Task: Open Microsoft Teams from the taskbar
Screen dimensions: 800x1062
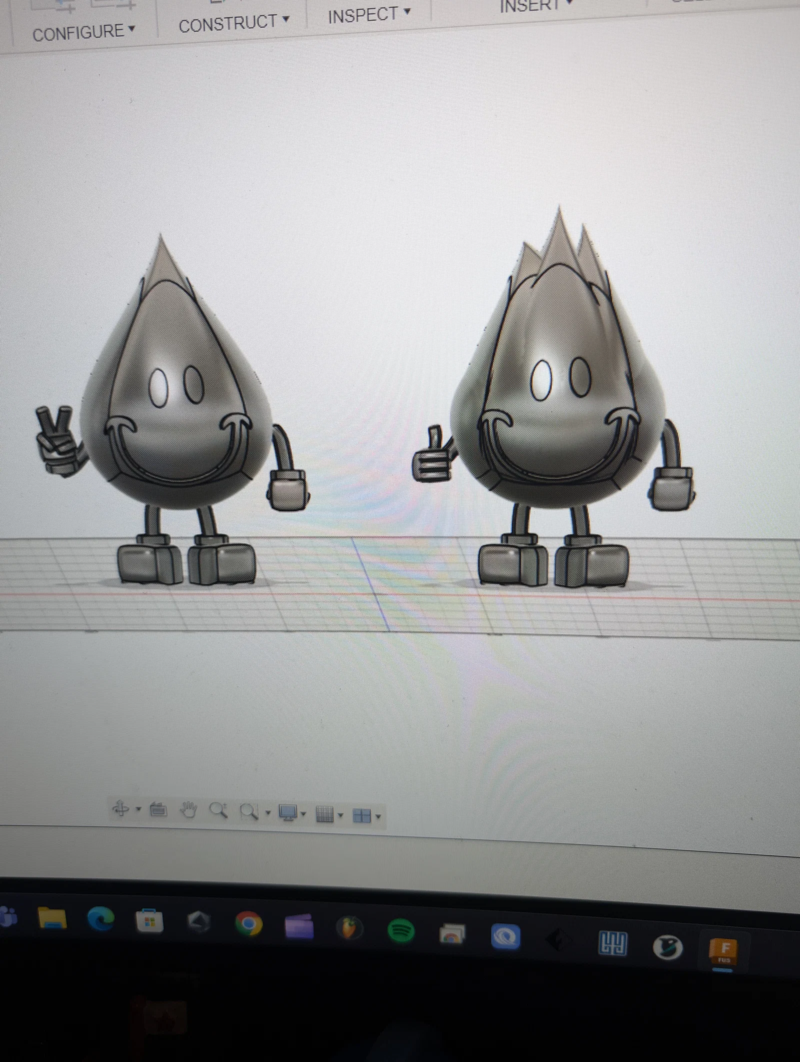Action: (x=7, y=917)
